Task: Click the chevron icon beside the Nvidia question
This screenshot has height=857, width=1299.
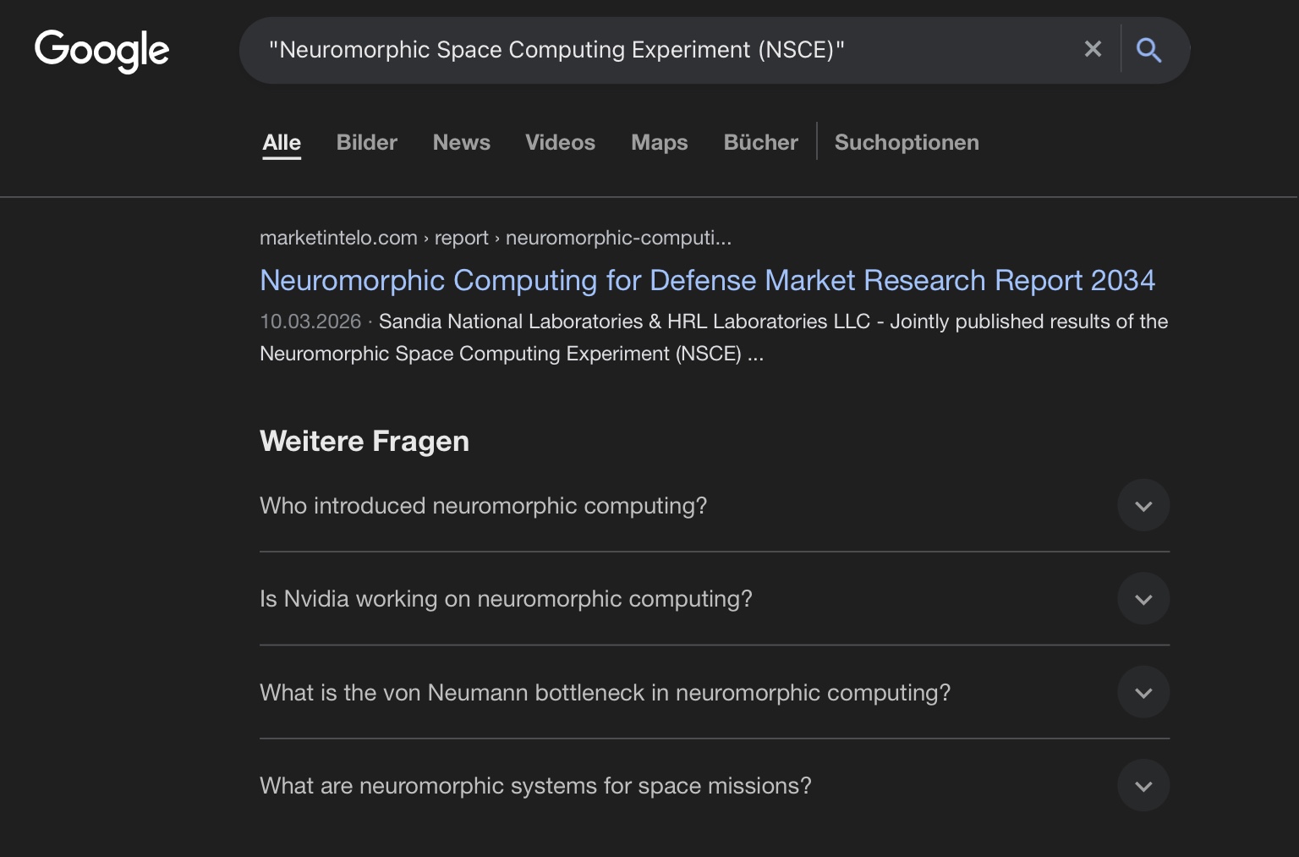Action: click(1143, 599)
